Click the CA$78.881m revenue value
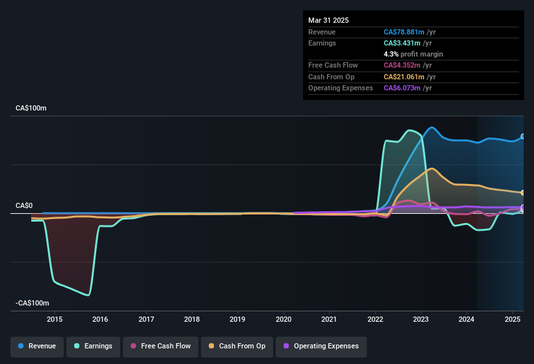The height and width of the screenshot is (364, 534). point(404,32)
